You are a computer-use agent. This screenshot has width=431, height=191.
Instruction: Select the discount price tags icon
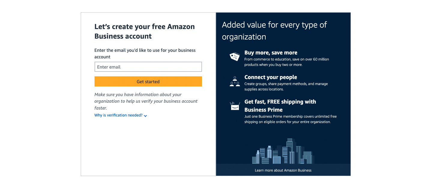[234, 56]
